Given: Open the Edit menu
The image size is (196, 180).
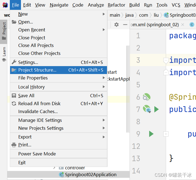Looking at the screenshot, I should point(27,5).
